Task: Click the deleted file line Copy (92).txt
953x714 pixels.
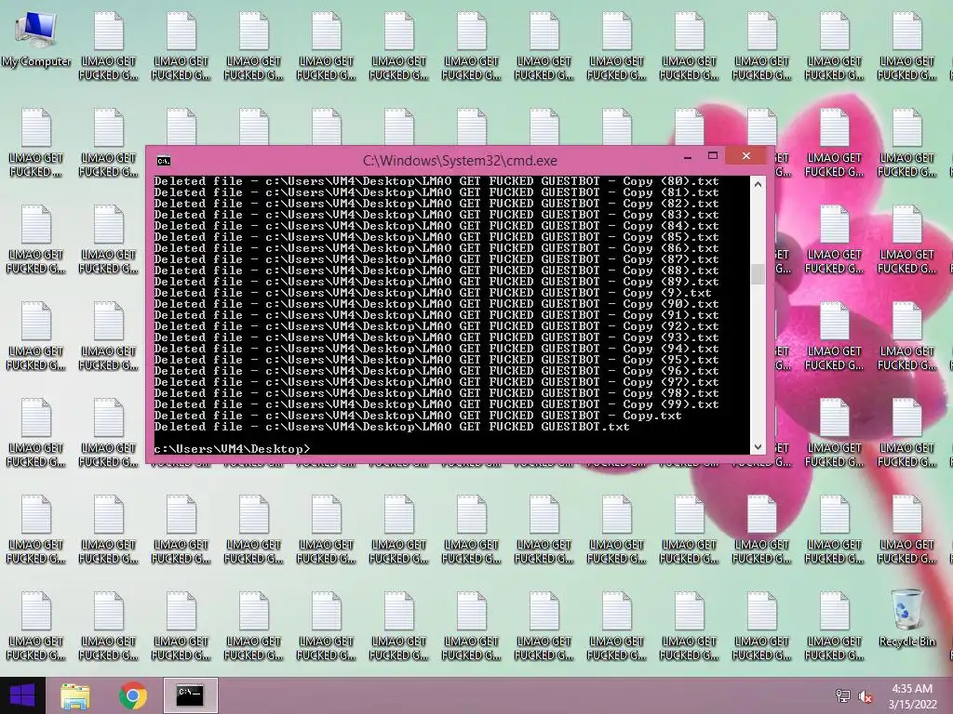Action: point(436,326)
